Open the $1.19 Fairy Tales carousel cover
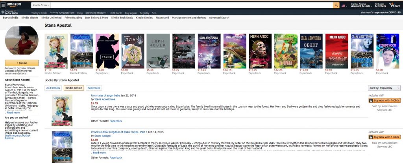The height and width of the screenshot is (164, 403). tap(56, 51)
